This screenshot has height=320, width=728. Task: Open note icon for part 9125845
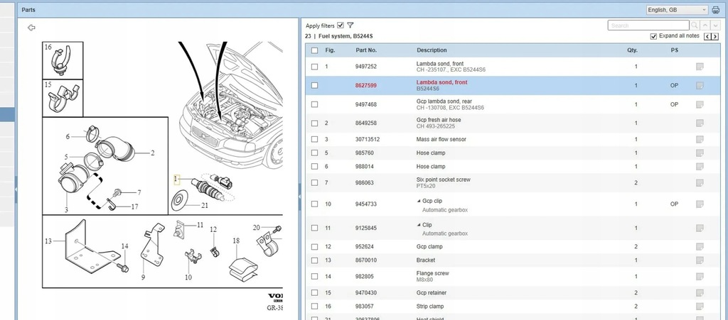(700, 228)
